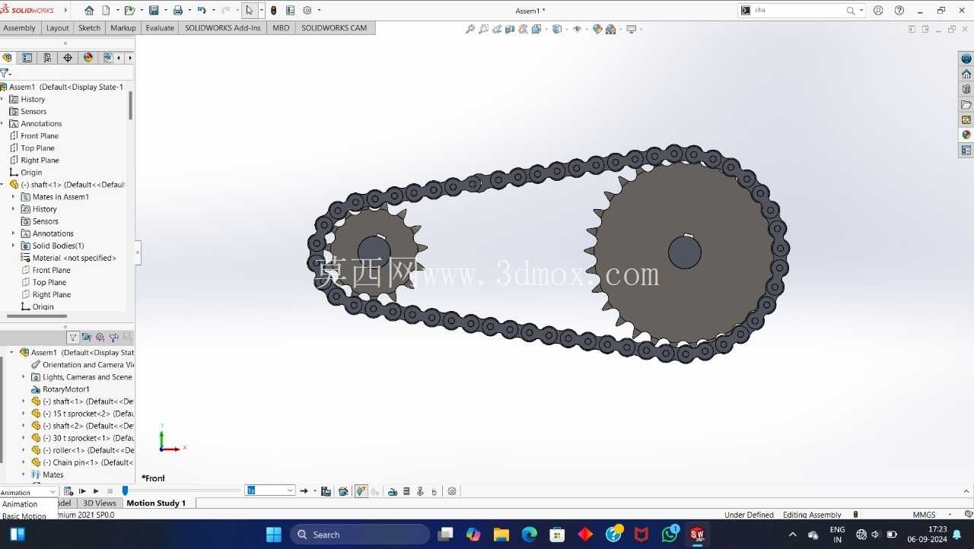Collapse the shaft<1> component in feature tree
This screenshot has height=549, width=974.
[x=2, y=184]
